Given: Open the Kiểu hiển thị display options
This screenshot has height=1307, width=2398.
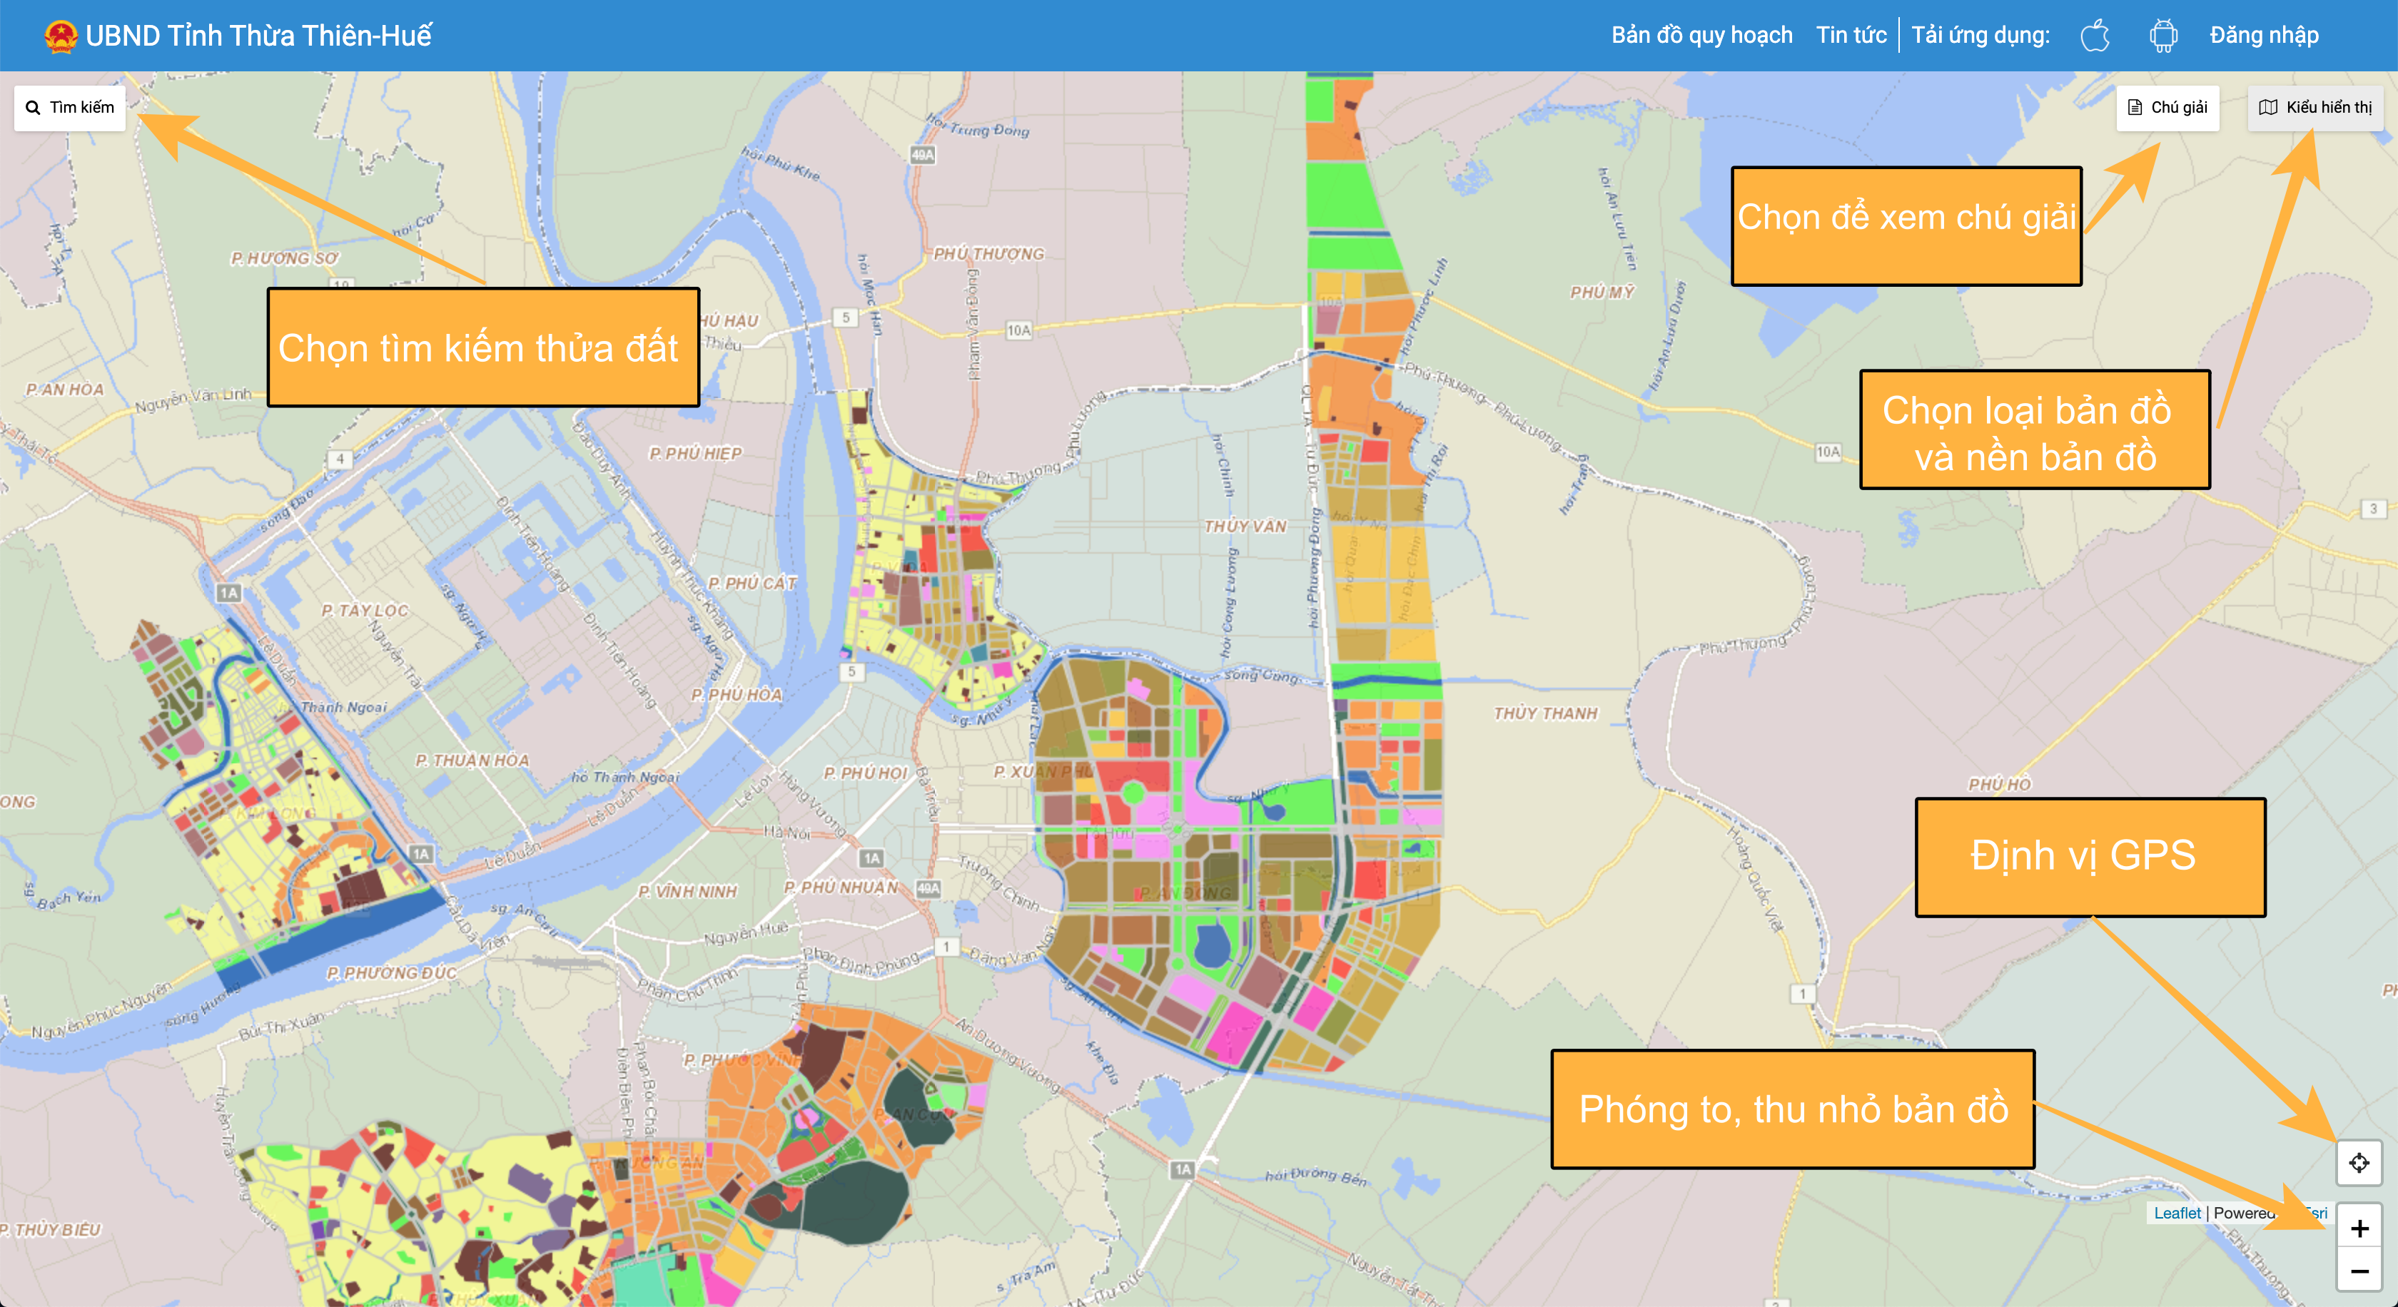Looking at the screenshot, I should (2315, 108).
